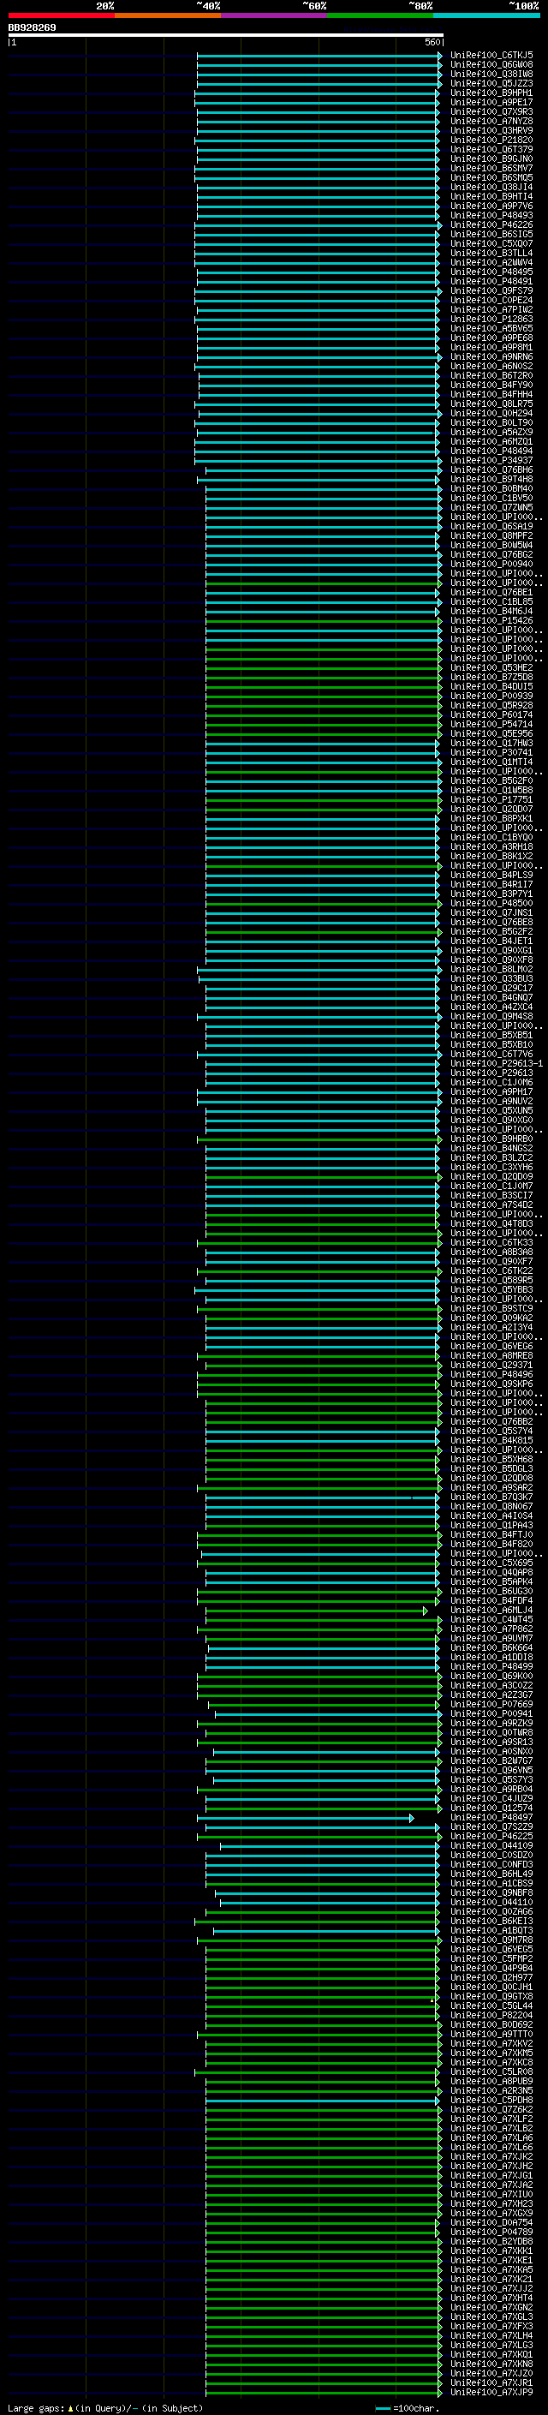Open hit UniRef100_Q2QD09

[491, 1176]
